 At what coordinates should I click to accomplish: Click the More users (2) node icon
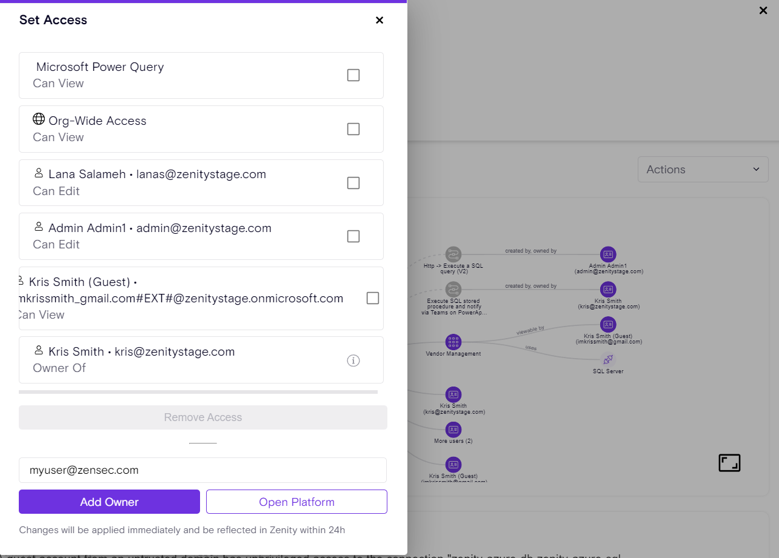[453, 430]
